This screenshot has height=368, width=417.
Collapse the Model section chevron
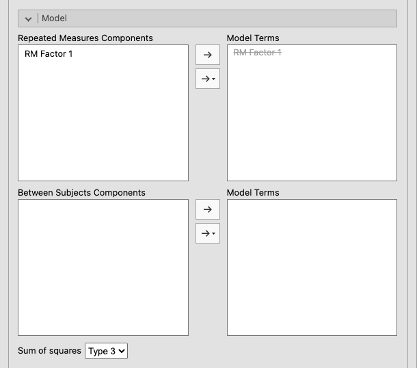pos(28,19)
